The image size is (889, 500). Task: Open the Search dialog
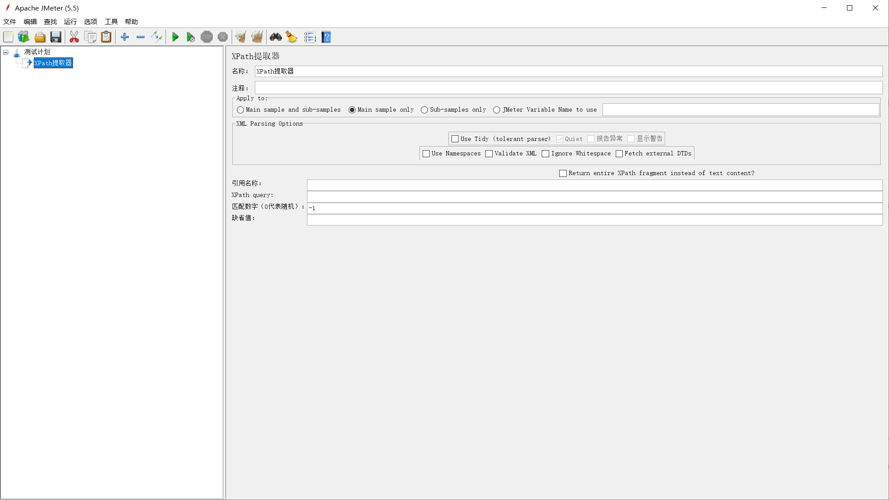(275, 37)
